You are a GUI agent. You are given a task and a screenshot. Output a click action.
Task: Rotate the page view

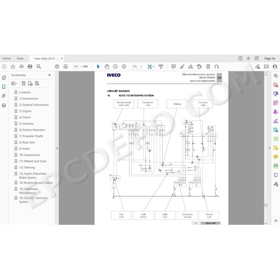click(217, 67)
